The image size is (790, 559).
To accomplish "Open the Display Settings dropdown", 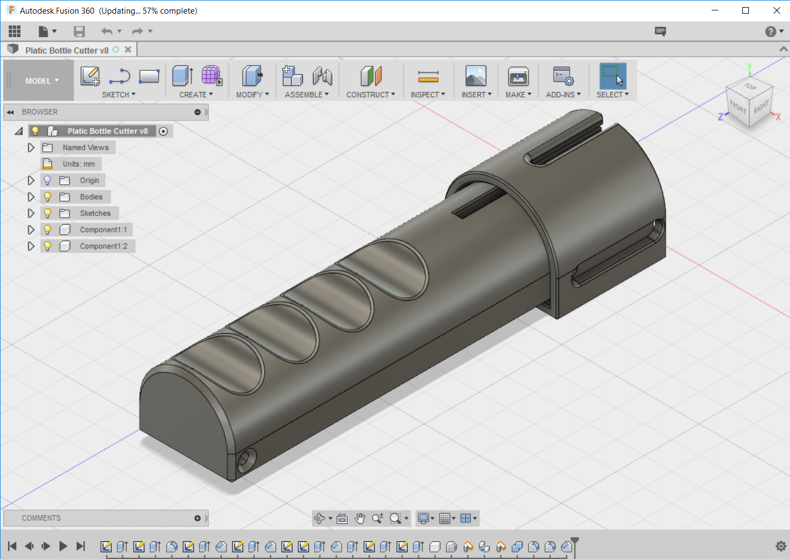I will (x=425, y=518).
